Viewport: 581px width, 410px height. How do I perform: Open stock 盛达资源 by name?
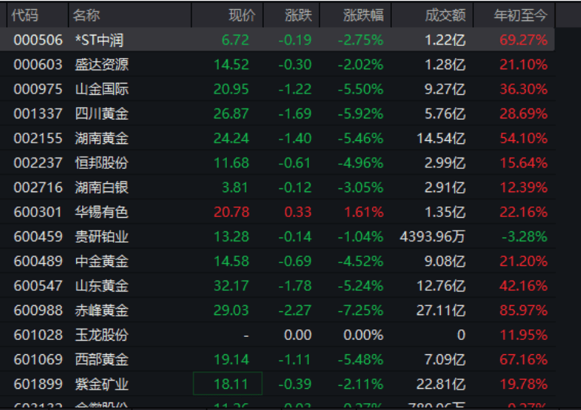click(x=102, y=64)
